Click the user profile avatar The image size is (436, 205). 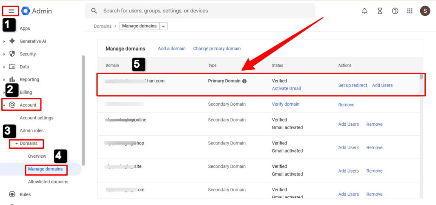pos(425,11)
